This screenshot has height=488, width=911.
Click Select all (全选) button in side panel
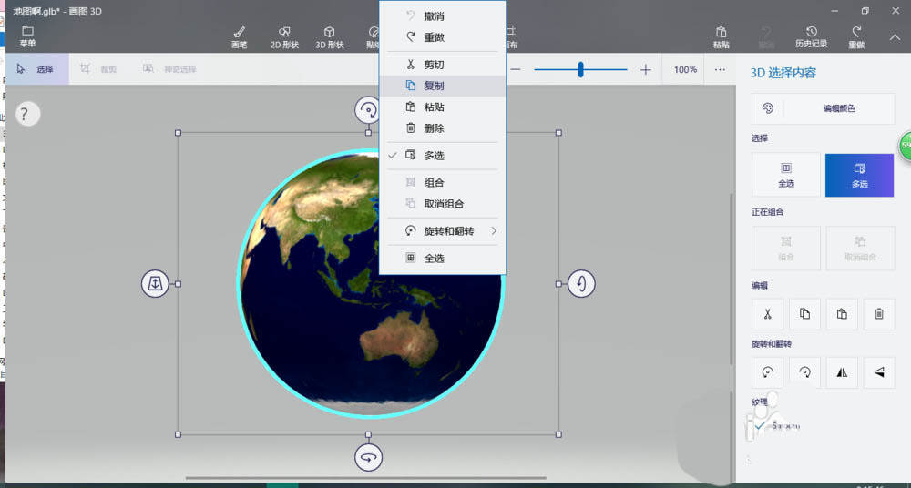click(785, 175)
